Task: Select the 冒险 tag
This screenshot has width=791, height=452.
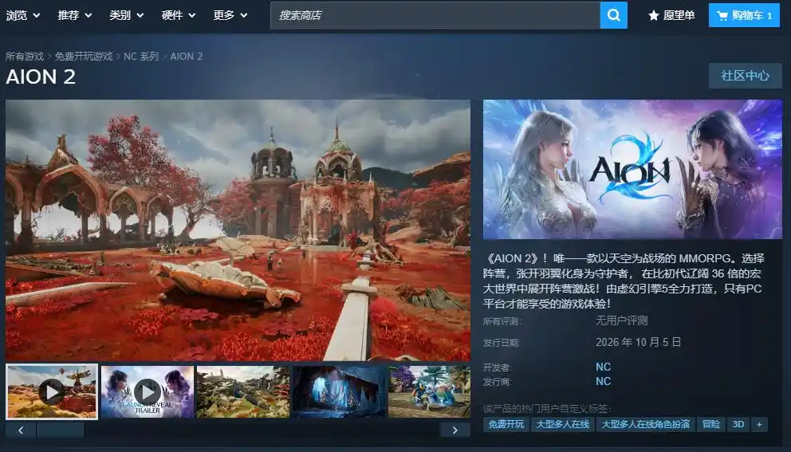Action: click(711, 424)
